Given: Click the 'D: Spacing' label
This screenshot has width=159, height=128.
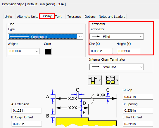Looking at the screenshot, I should point(130,104).
